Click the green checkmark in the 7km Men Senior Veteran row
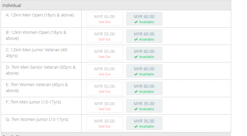This screenshot has height=136, width=247. 136,74
